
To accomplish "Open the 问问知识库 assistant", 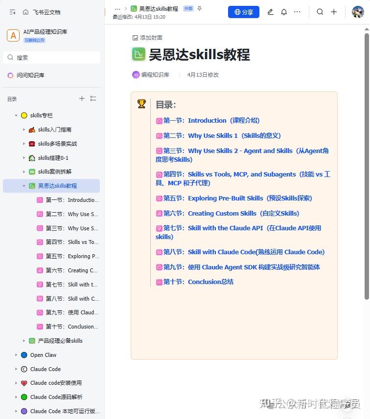I will [x=26, y=75].
